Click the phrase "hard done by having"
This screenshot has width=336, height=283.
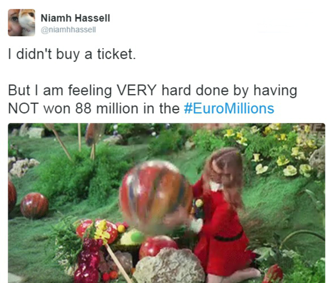coord(230,90)
